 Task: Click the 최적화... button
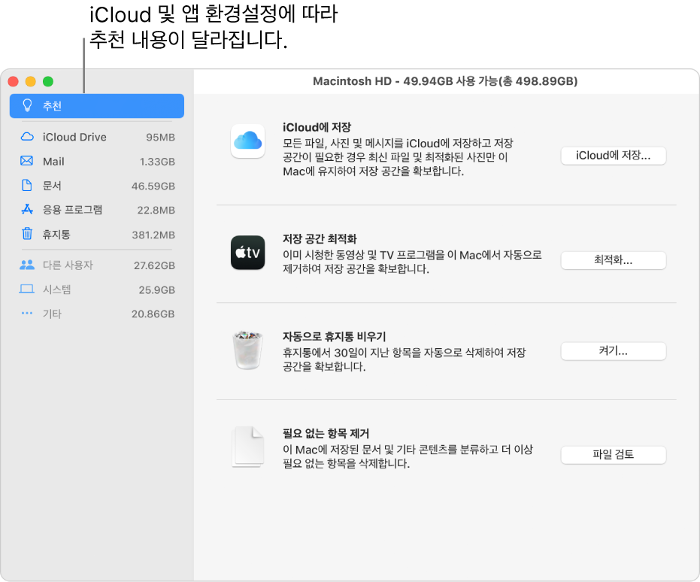coord(613,260)
